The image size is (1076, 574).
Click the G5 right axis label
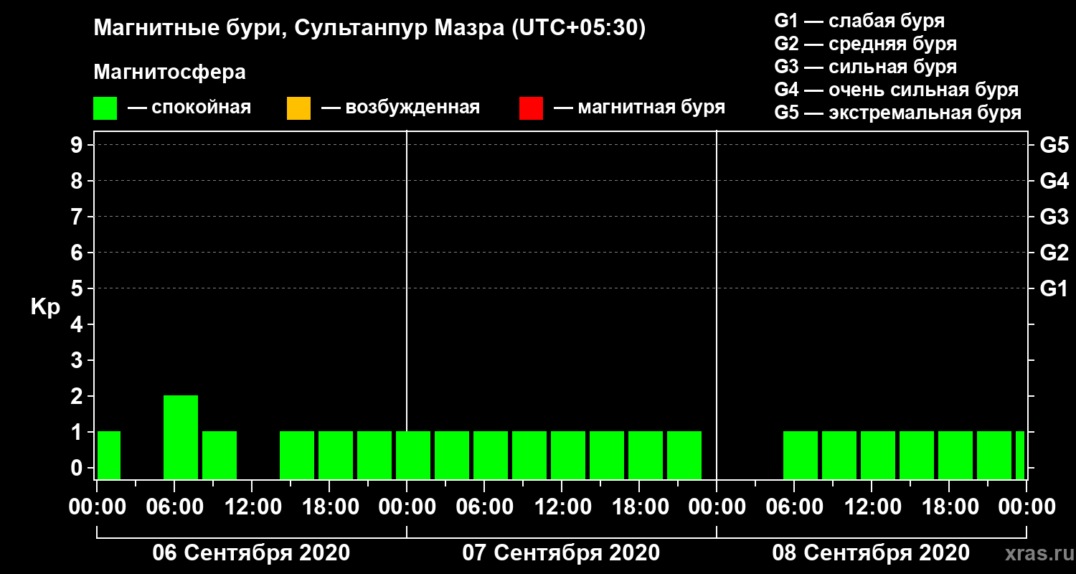(1054, 145)
